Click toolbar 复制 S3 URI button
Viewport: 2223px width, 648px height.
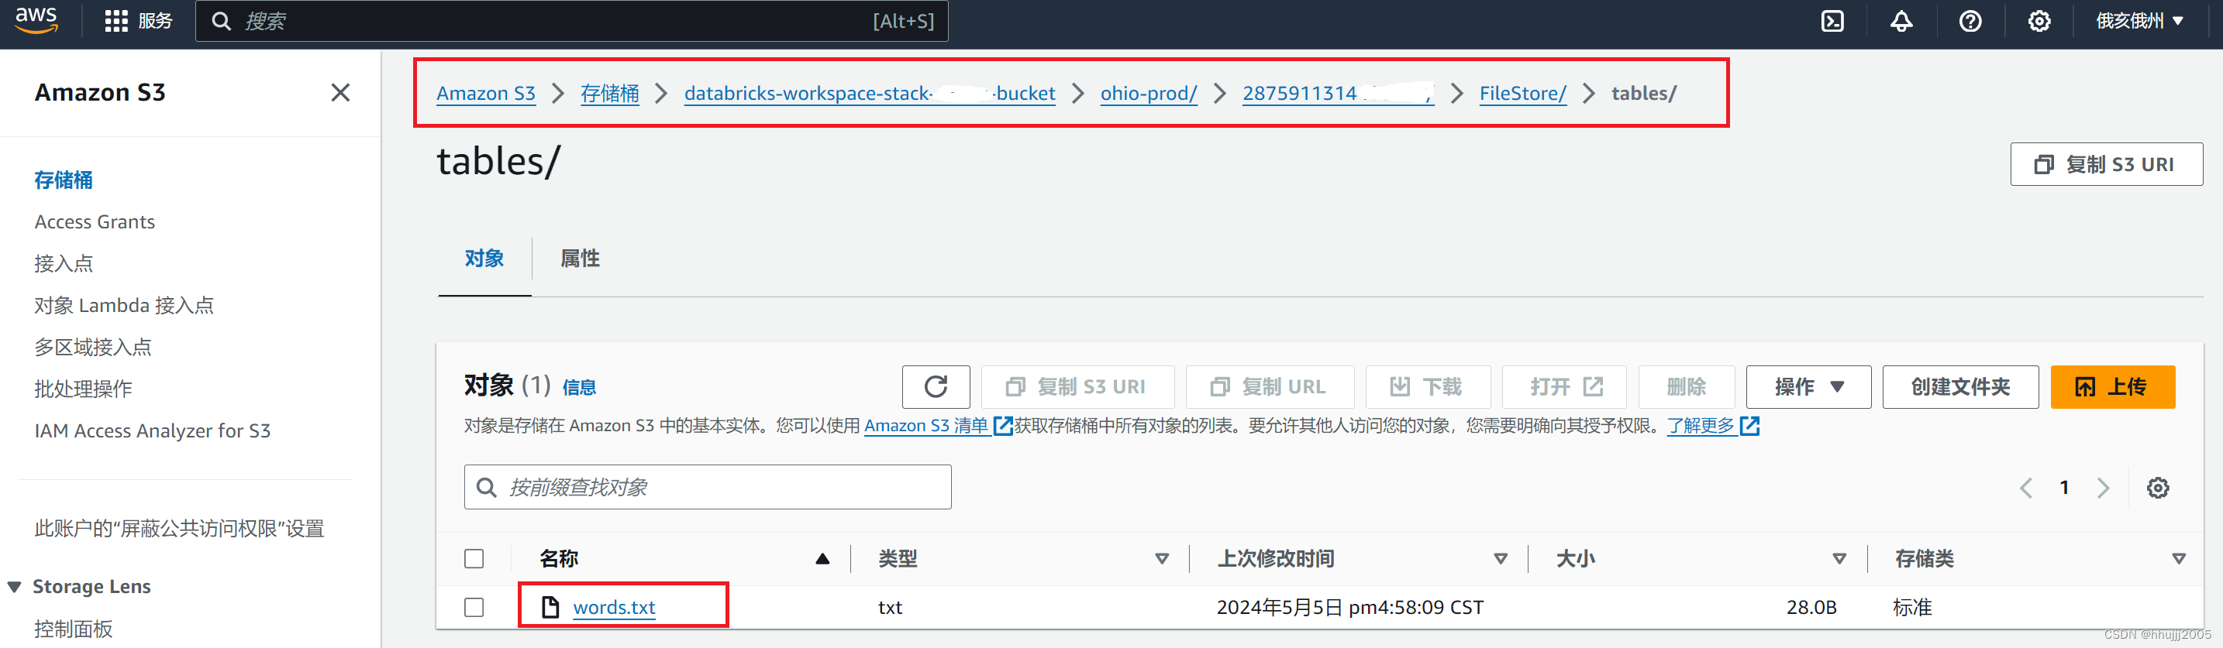point(1077,387)
